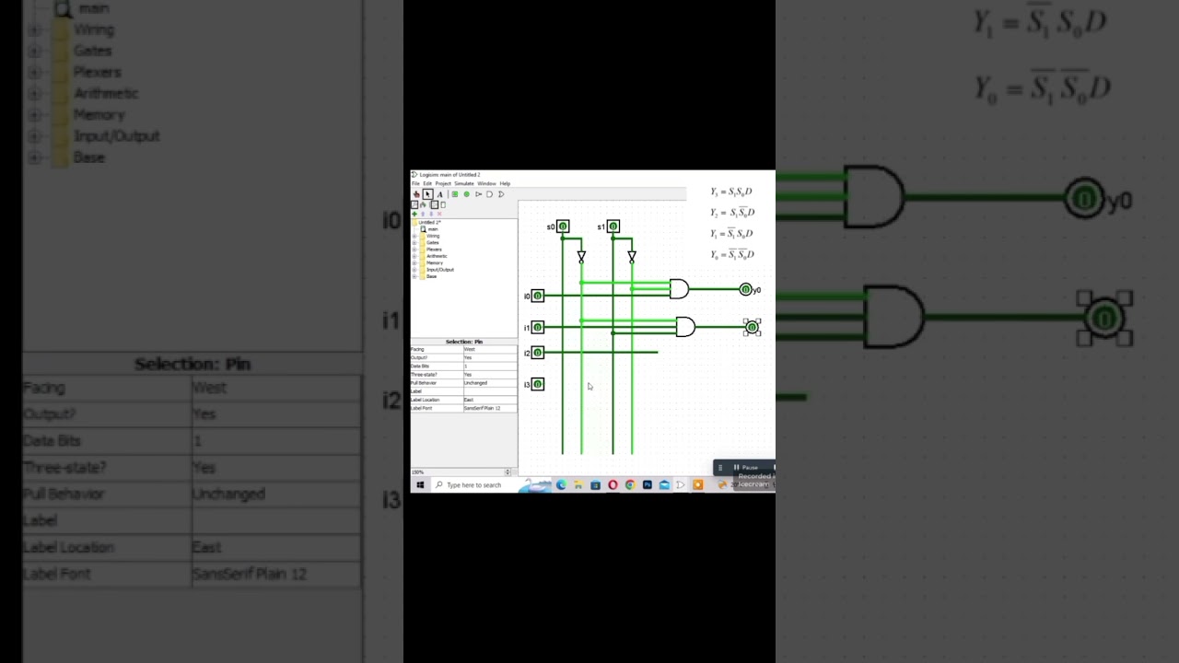Screen dimensions: 1179x663
Task: Open the Mail app from taskbar
Action: (x=664, y=485)
